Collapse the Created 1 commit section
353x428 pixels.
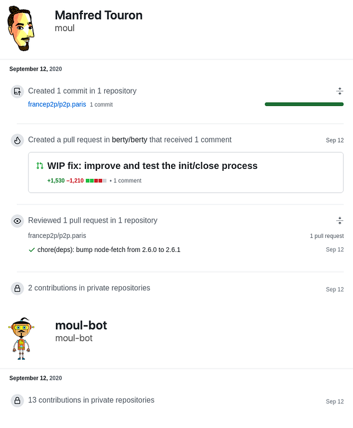point(339,91)
